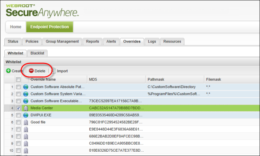Click MD5 value E9E0448D44E3F6836A68E61...

point(116,129)
